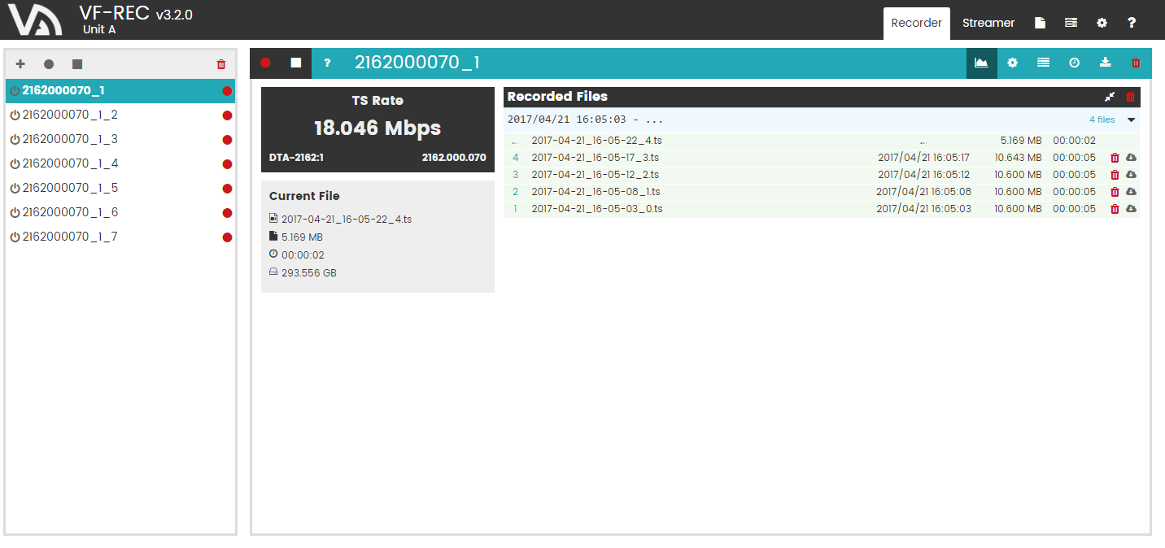Click red recording dot of 2162000070_1_7
The width and height of the screenshot is (1165, 548).
point(227,237)
